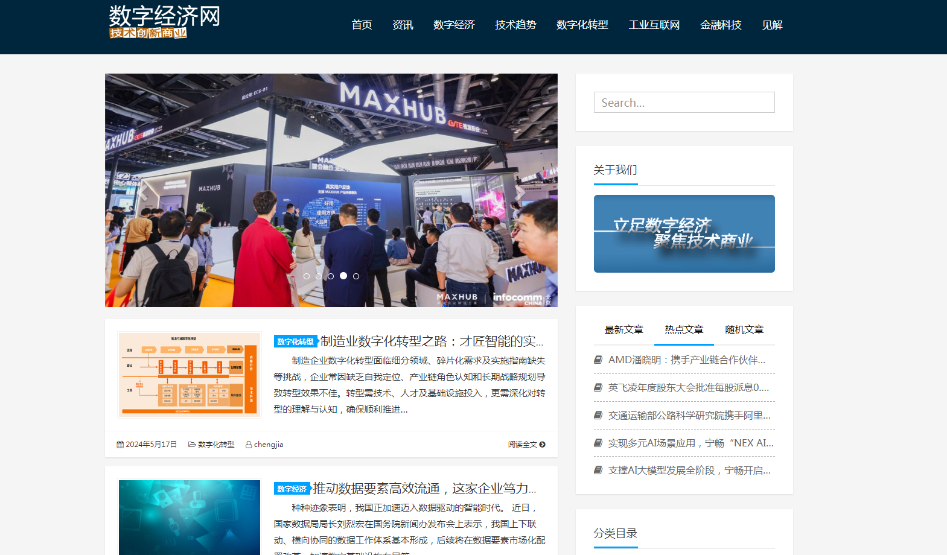
Task: Select the third carousel dot
Action: coord(331,276)
